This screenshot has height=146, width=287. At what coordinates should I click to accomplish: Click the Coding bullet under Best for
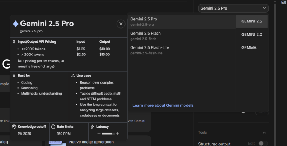pyautogui.click(x=27, y=82)
